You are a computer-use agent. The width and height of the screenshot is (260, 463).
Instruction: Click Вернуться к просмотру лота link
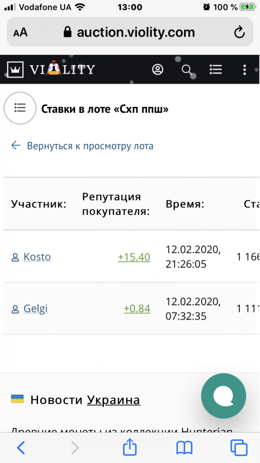[x=90, y=146]
